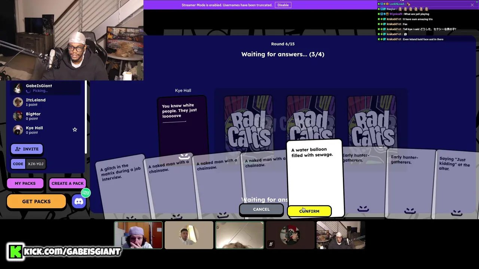The width and height of the screenshot is (479, 269).
Task: Click the player list scrollbar
Action: point(86,117)
